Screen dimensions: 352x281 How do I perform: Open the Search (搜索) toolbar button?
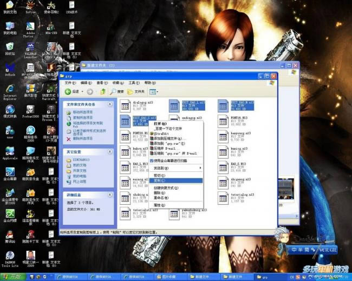coord(116,92)
